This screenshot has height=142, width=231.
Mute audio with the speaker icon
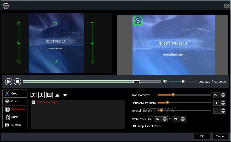tap(165, 81)
